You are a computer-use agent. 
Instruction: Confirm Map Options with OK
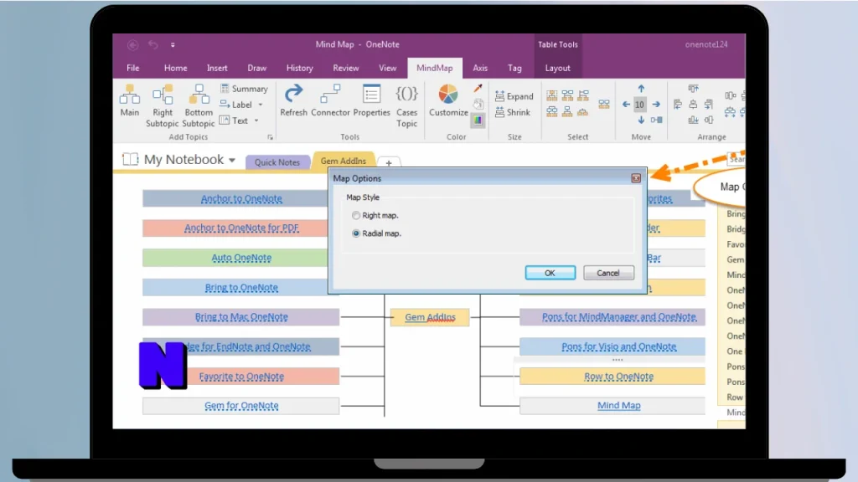point(550,273)
